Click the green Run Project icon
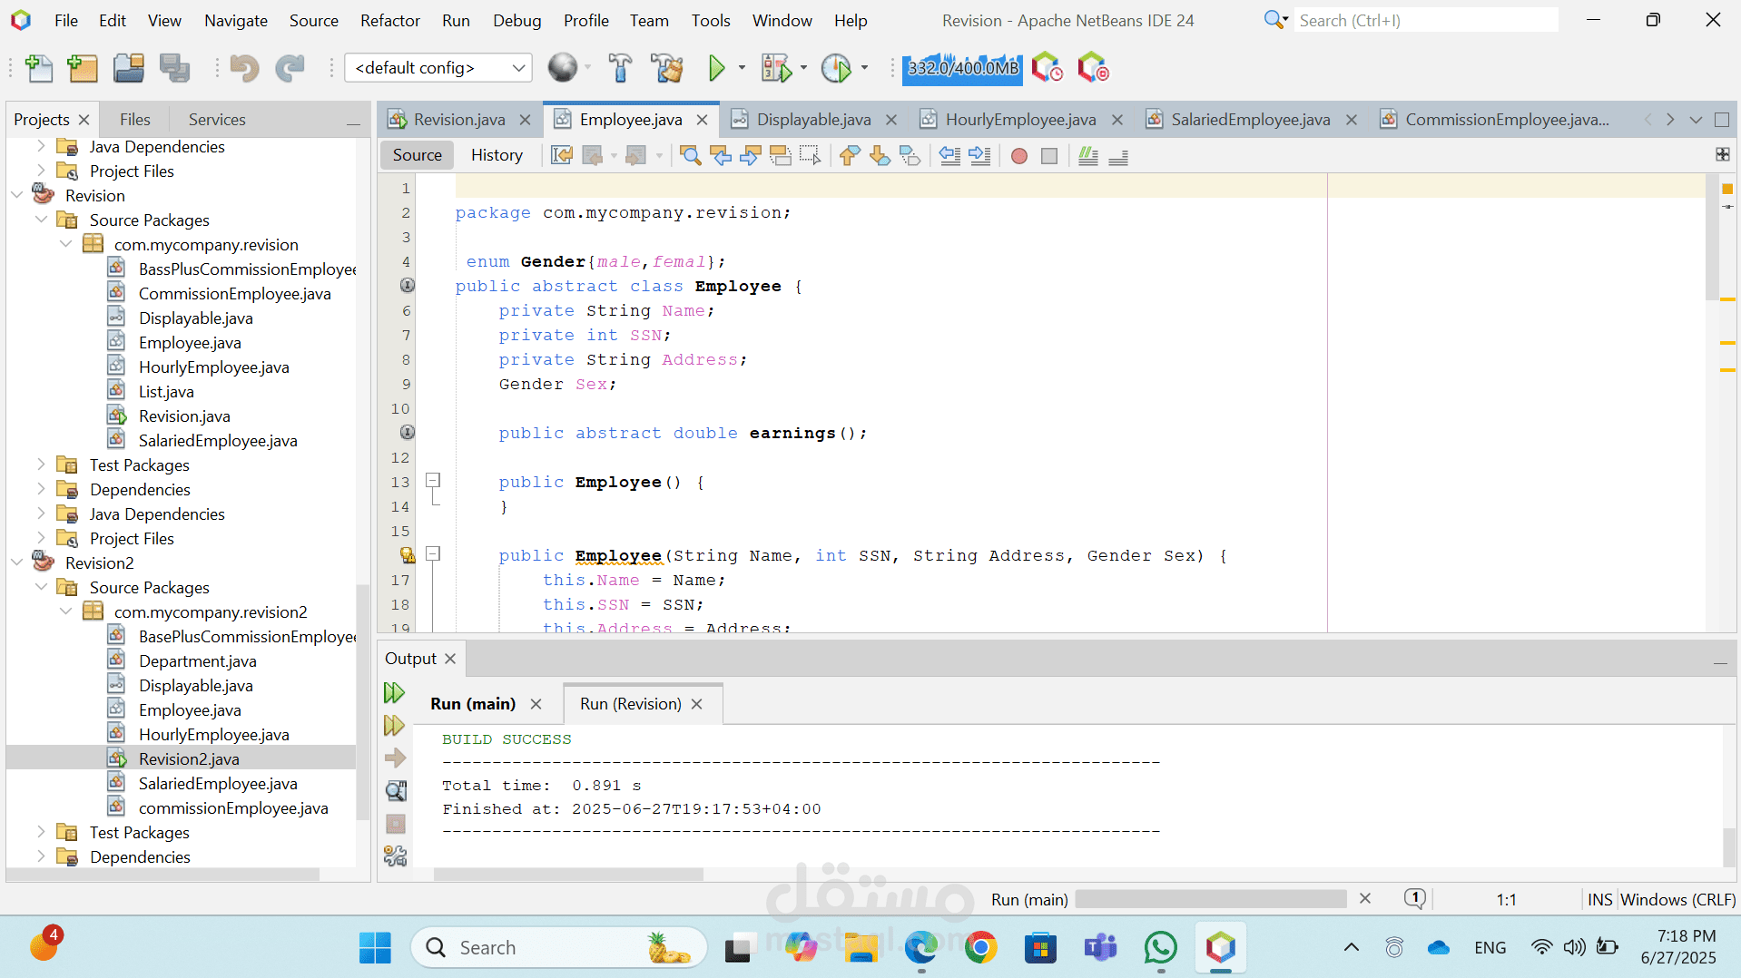 (716, 68)
